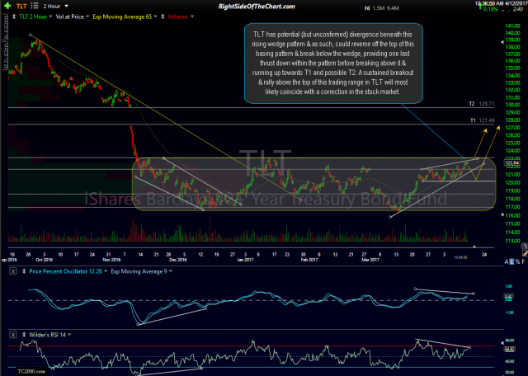This screenshot has width=528, height=376.
Task: Click the TLT symbol in top toolbar
Action: 21,6
